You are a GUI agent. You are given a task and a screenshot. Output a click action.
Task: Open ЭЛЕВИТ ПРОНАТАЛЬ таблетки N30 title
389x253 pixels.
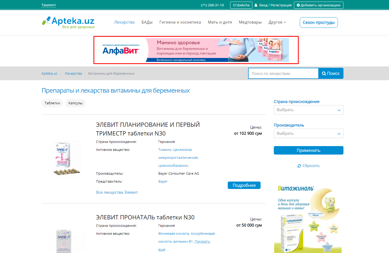(x=145, y=217)
